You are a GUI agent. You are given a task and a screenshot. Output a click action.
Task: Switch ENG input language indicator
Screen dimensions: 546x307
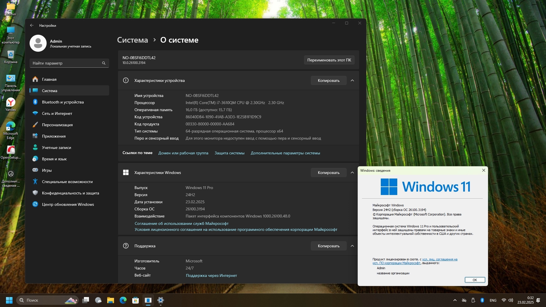pyautogui.click(x=493, y=300)
